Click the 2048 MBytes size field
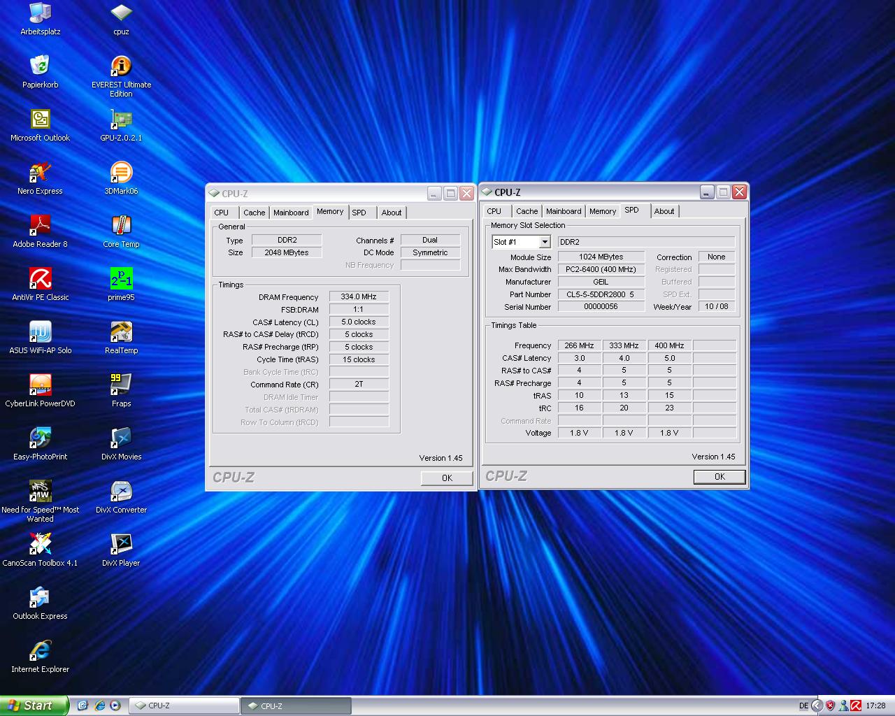 pos(287,252)
